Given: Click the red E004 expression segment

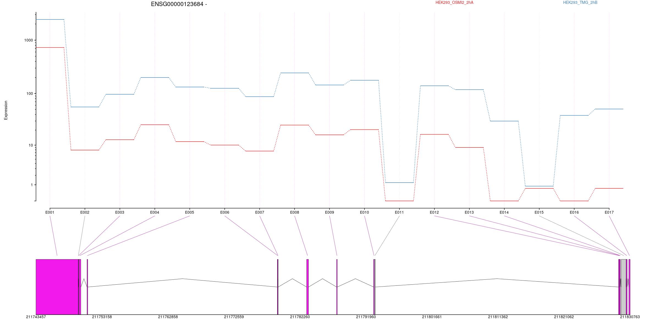Looking at the screenshot, I should tap(155, 125).
